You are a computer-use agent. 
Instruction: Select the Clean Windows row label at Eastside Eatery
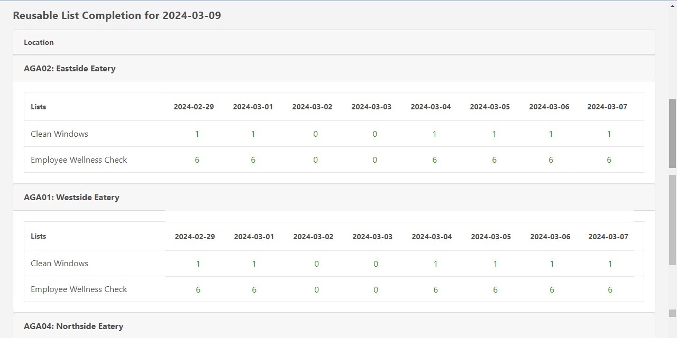59,134
